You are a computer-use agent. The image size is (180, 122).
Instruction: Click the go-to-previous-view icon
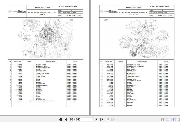pos(107,119)
